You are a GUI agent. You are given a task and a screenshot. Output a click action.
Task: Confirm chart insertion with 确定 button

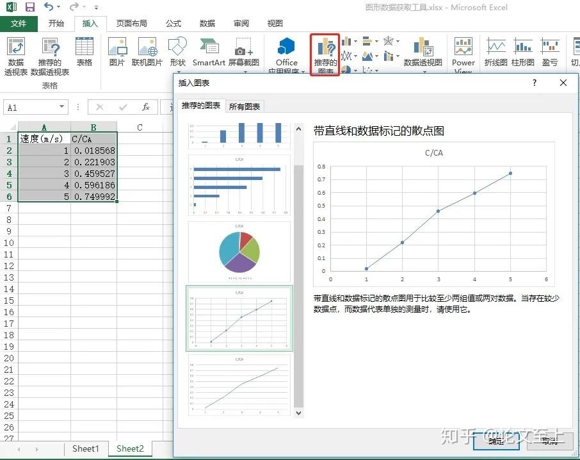(496, 442)
